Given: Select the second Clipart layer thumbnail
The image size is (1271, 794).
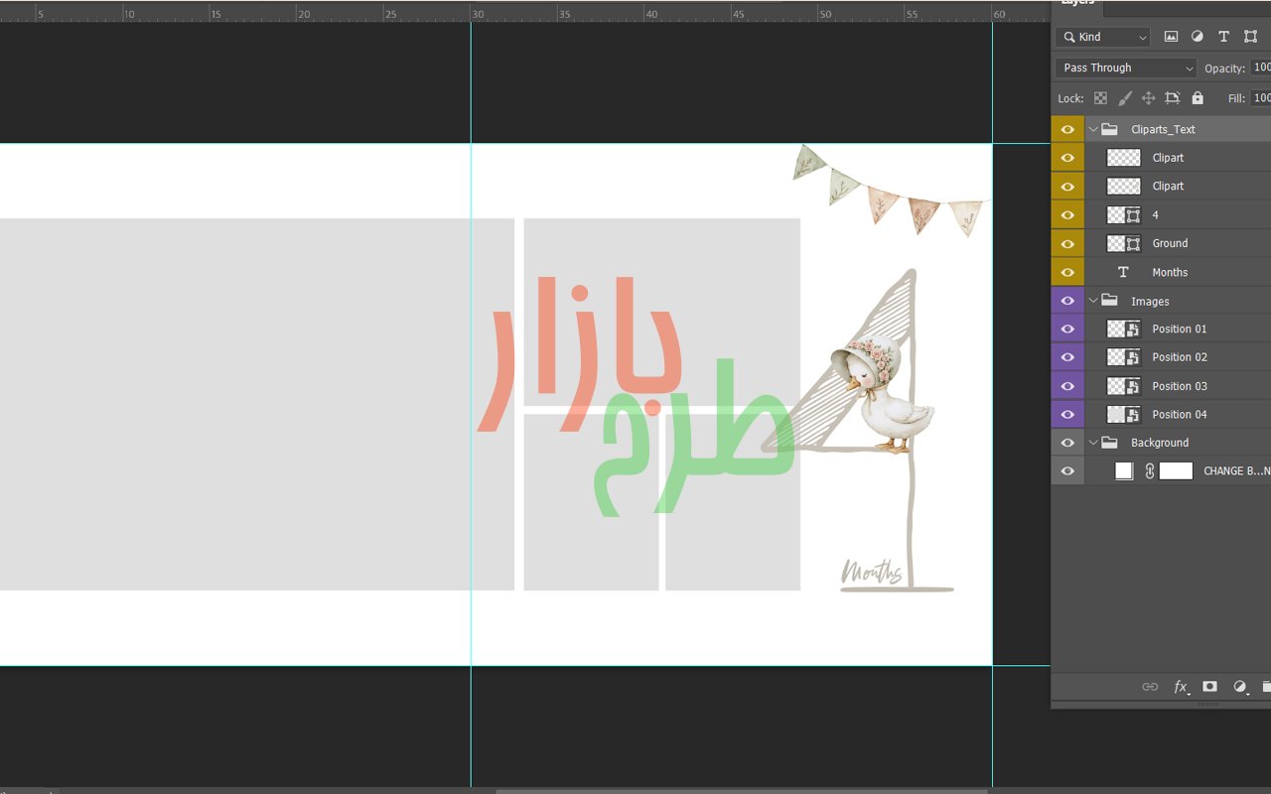Looking at the screenshot, I should [x=1124, y=187].
